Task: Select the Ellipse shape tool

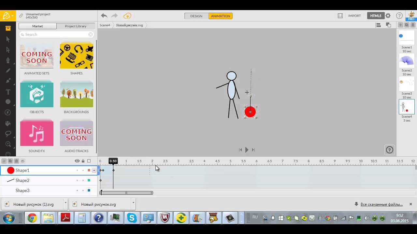Action: click(x=8, y=102)
